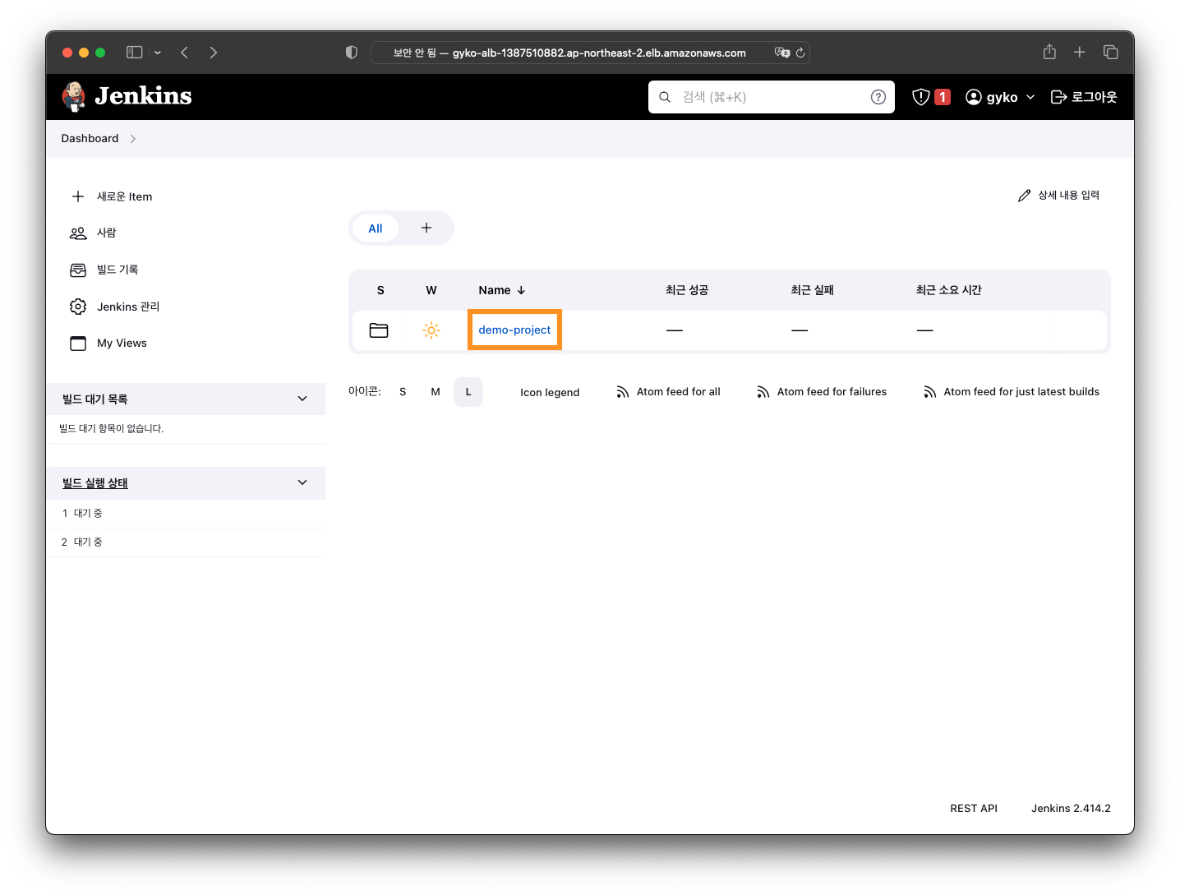
Task: Open Atom feed for all link
Action: coord(679,392)
